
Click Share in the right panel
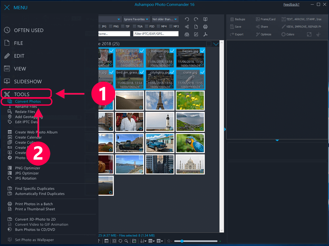click(262, 27)
